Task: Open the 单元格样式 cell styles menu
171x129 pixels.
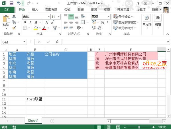Action: (x=125, y=28)
